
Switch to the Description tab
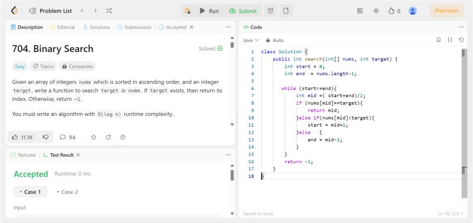point(27,27)
